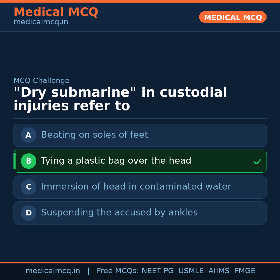280x280 pixels.
Task: Choose "Immersion of head in contaminated water"
Action: tap(136, 187)
